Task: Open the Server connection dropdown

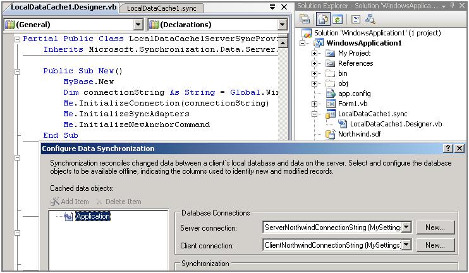Action: (406, 227)
